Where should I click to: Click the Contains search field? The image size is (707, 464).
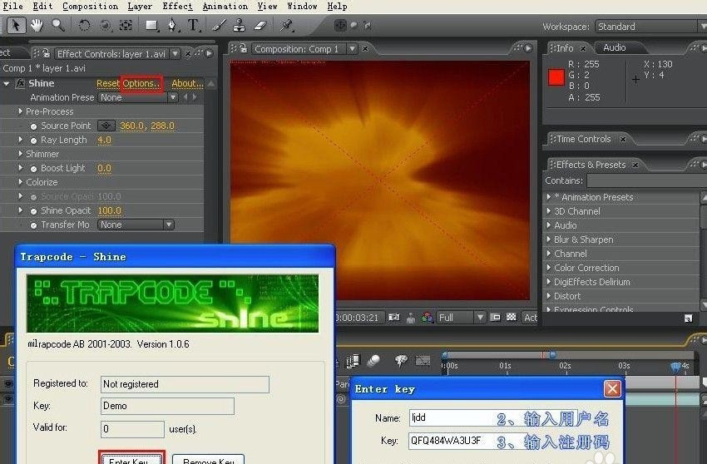[646, 180]
